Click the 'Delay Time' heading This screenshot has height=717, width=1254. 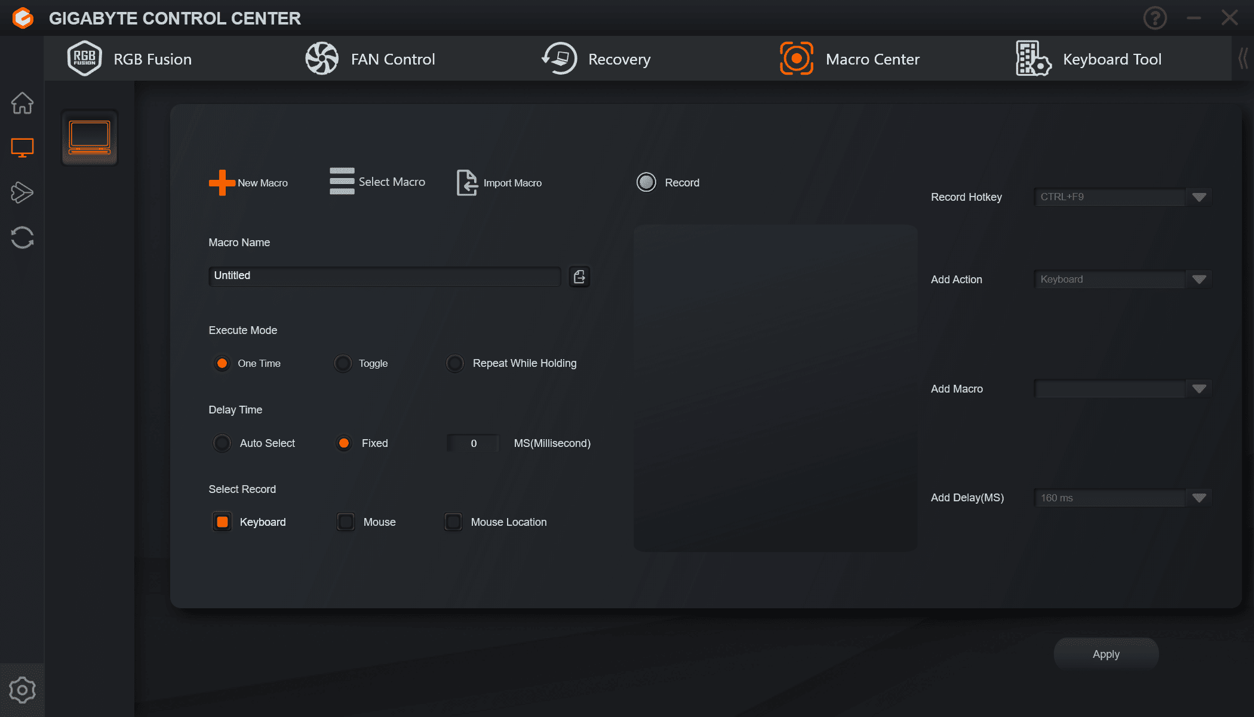(235, 410)
